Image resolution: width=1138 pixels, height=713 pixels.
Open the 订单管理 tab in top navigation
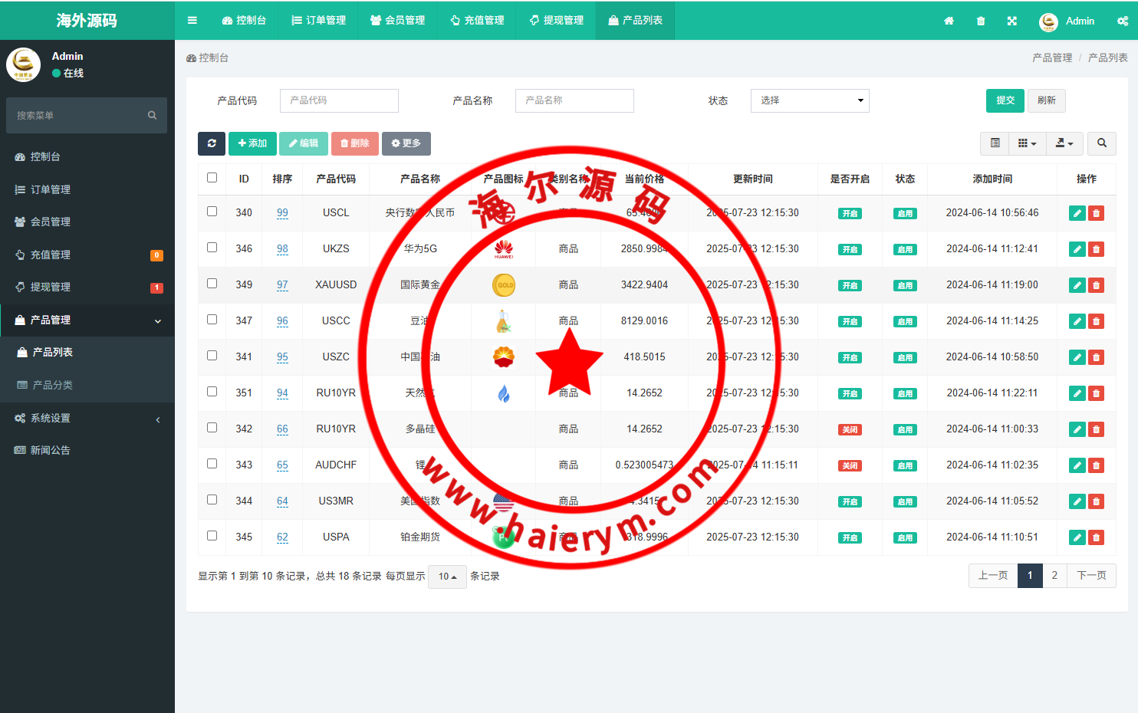tap(319, 21)
